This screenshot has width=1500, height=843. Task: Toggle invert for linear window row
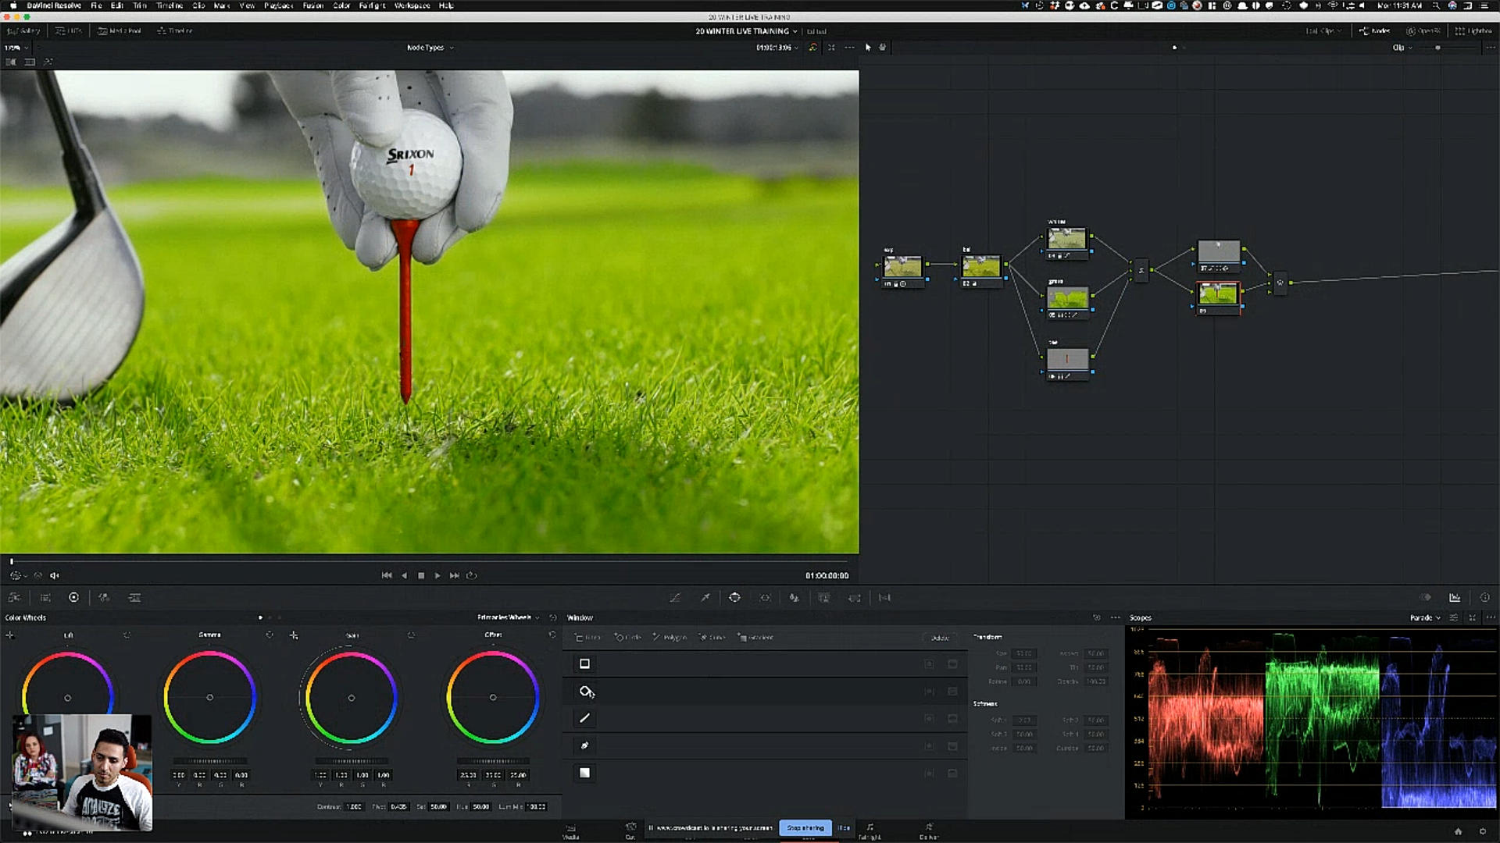[952, 664]
